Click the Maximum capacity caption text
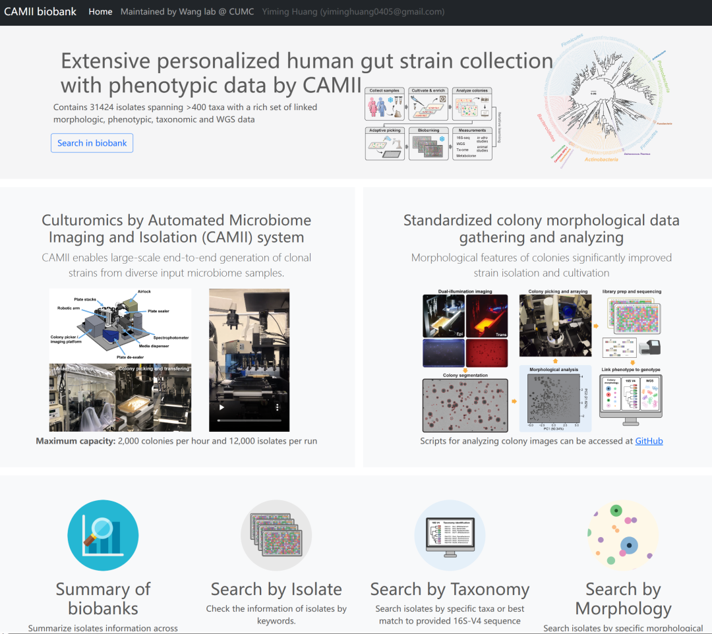 176,441
